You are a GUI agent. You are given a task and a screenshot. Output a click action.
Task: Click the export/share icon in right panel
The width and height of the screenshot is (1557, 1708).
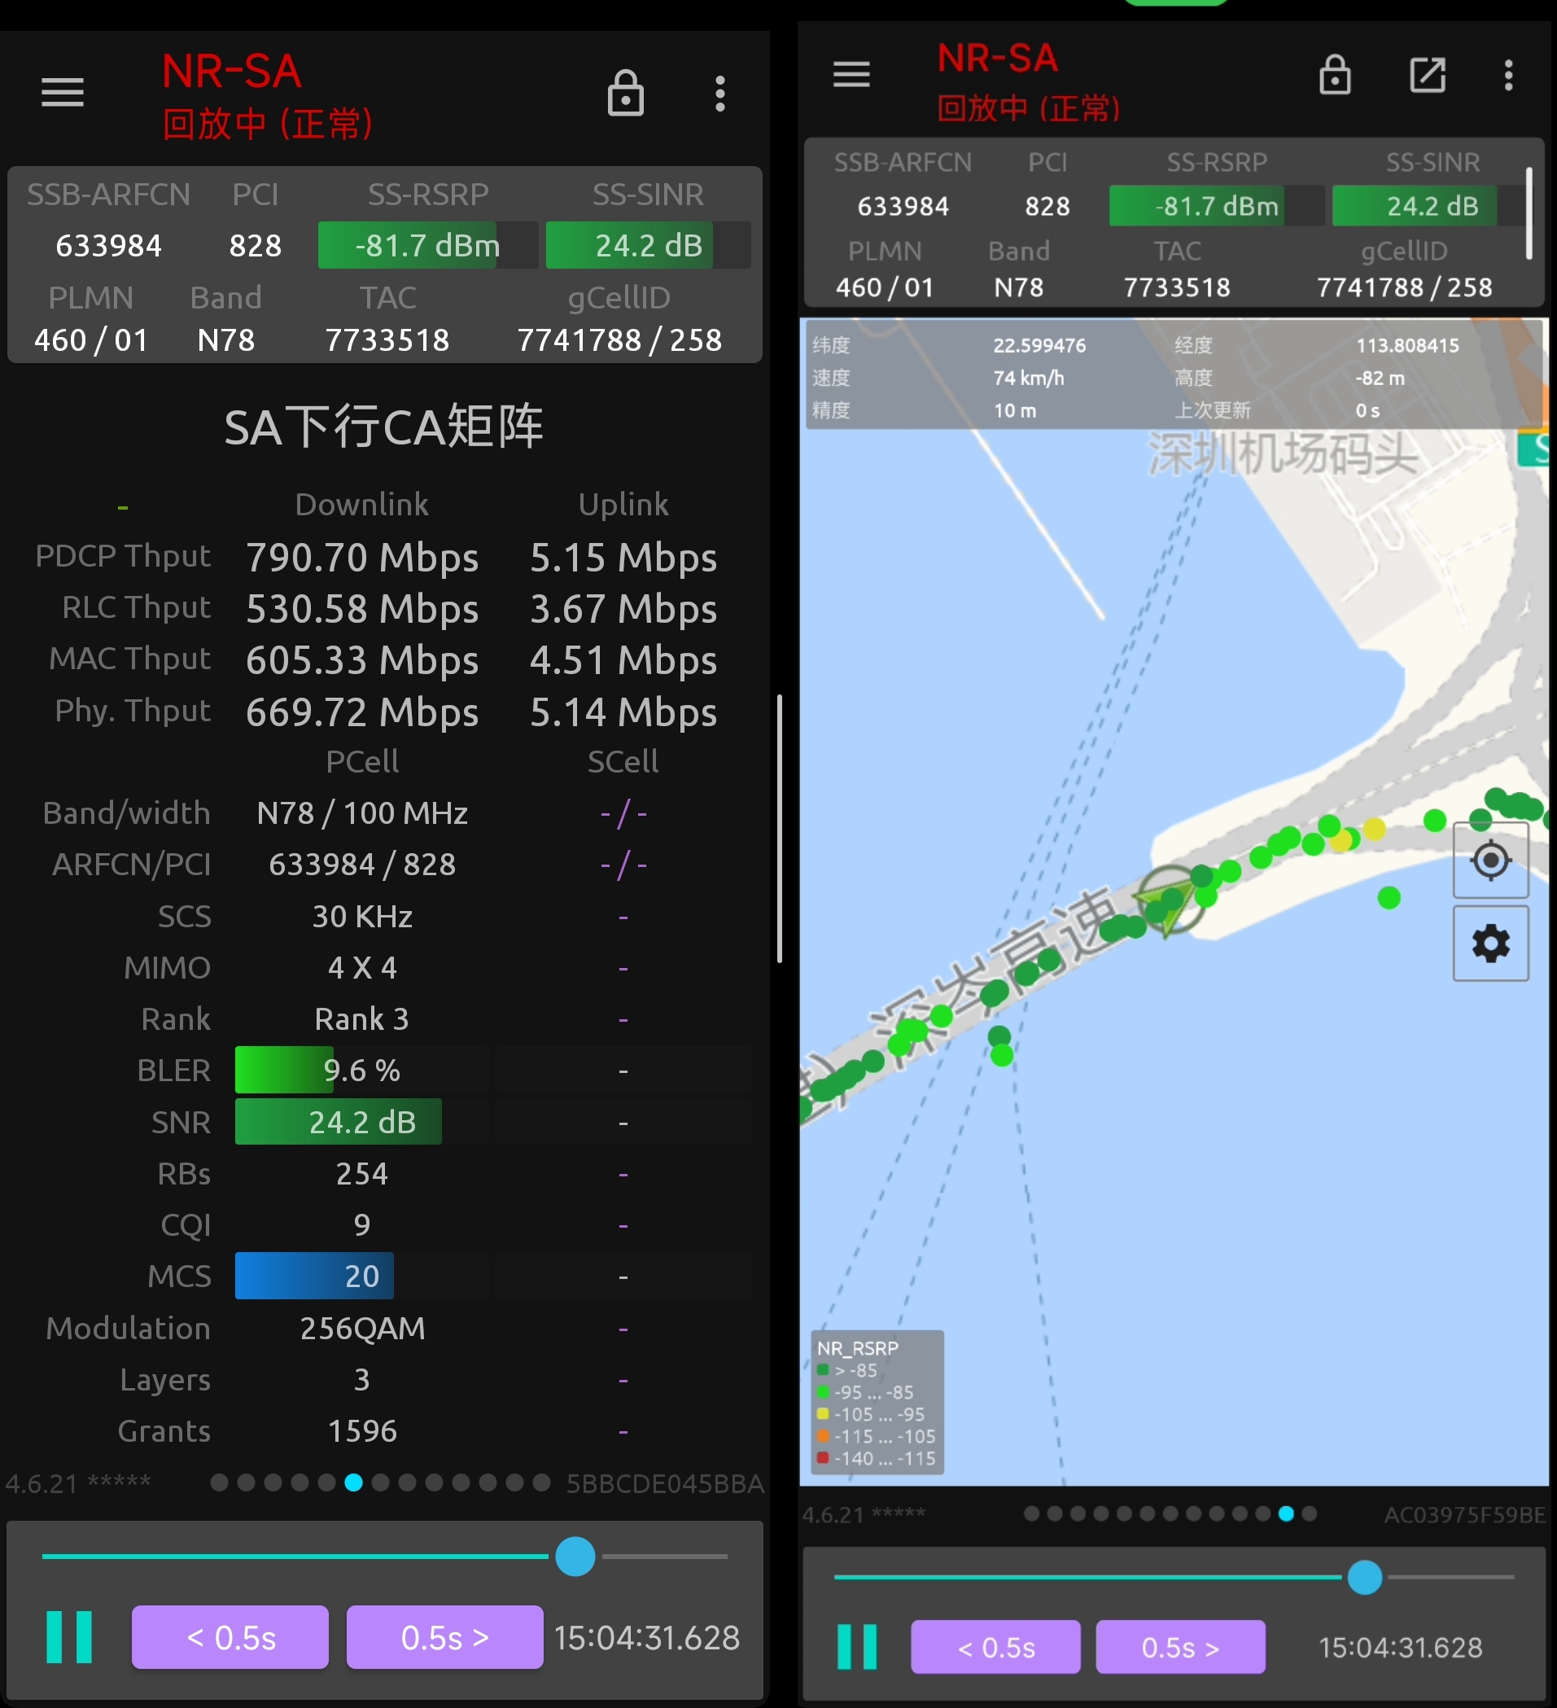tap(1428, 75)
